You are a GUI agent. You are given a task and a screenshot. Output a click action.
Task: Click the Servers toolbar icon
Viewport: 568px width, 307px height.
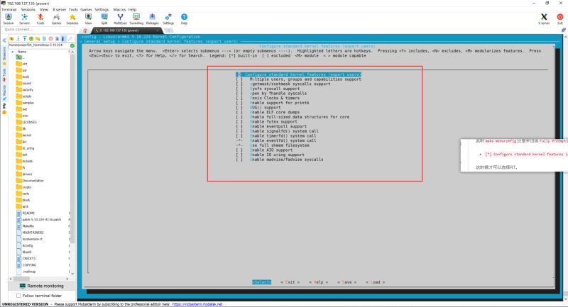pyautogui.click(x=24, y=19)
